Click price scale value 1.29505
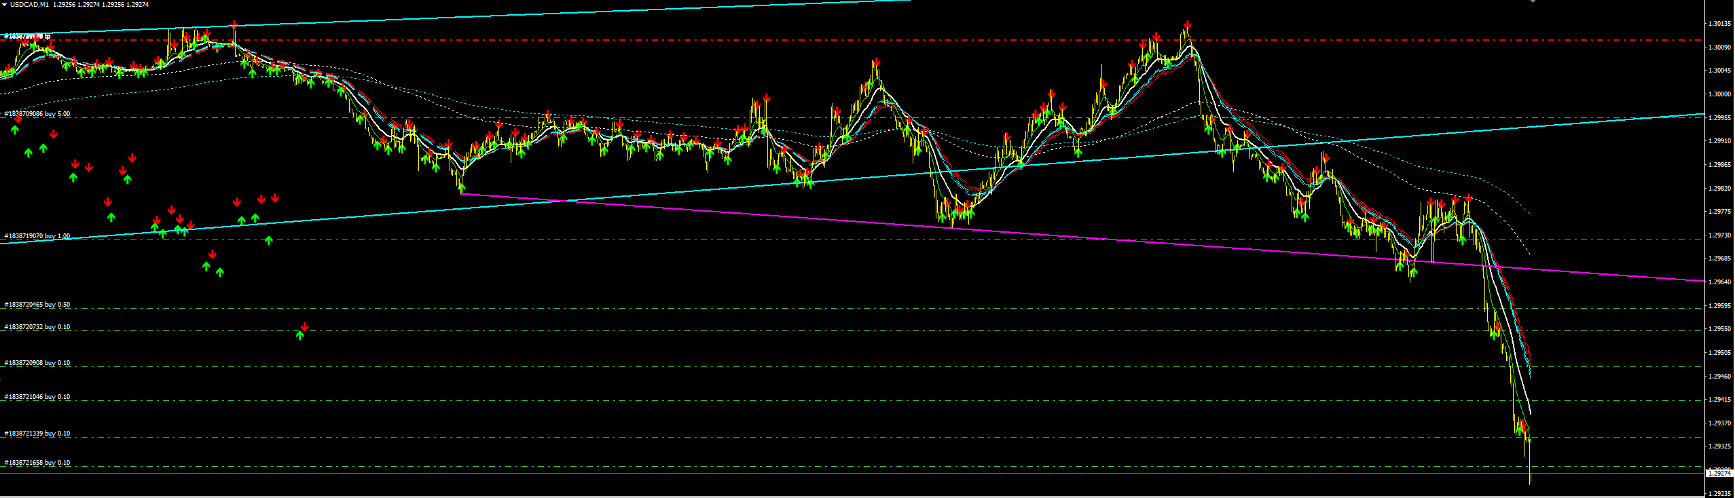This screenshot has height=498, width=1735. [1719, 353]
